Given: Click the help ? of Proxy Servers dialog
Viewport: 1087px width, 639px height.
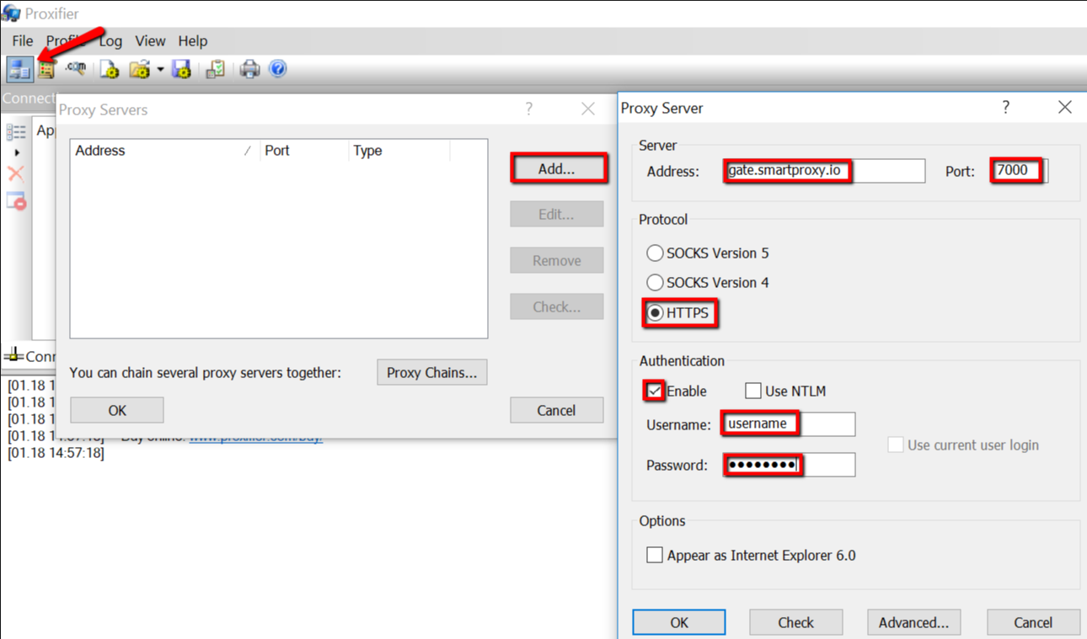Looking at the screenshot, I should pyautogui.click(x=529, y=109).
